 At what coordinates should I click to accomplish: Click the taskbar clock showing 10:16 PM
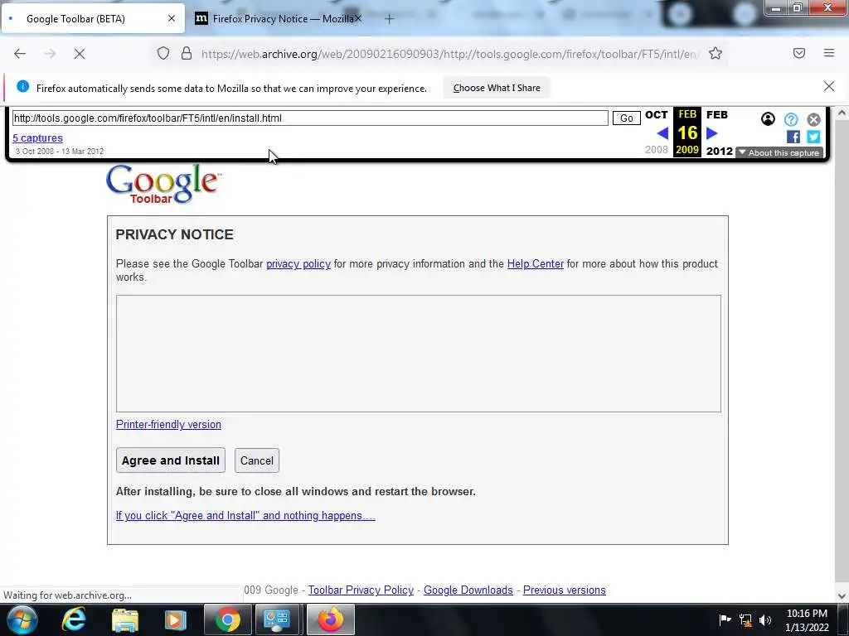[x=807, y=620]
